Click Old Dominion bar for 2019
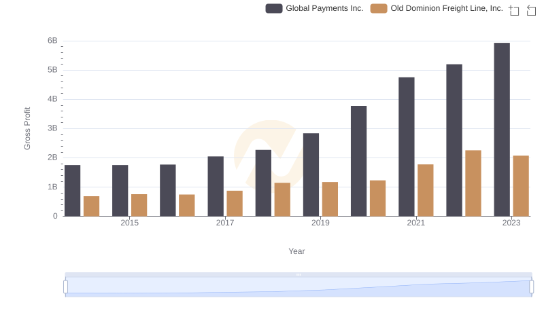The image size is (544, 313). coord(330,199)
